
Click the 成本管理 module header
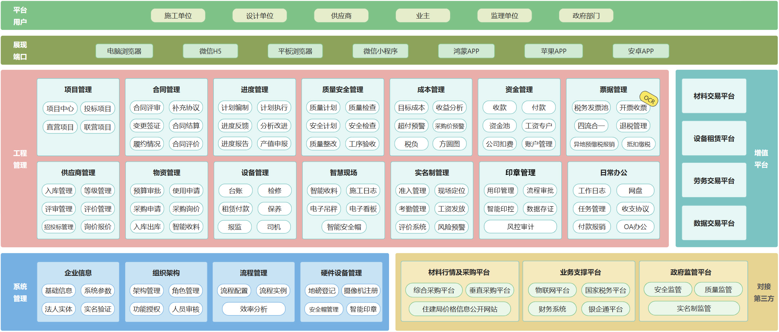pos(431,90)
